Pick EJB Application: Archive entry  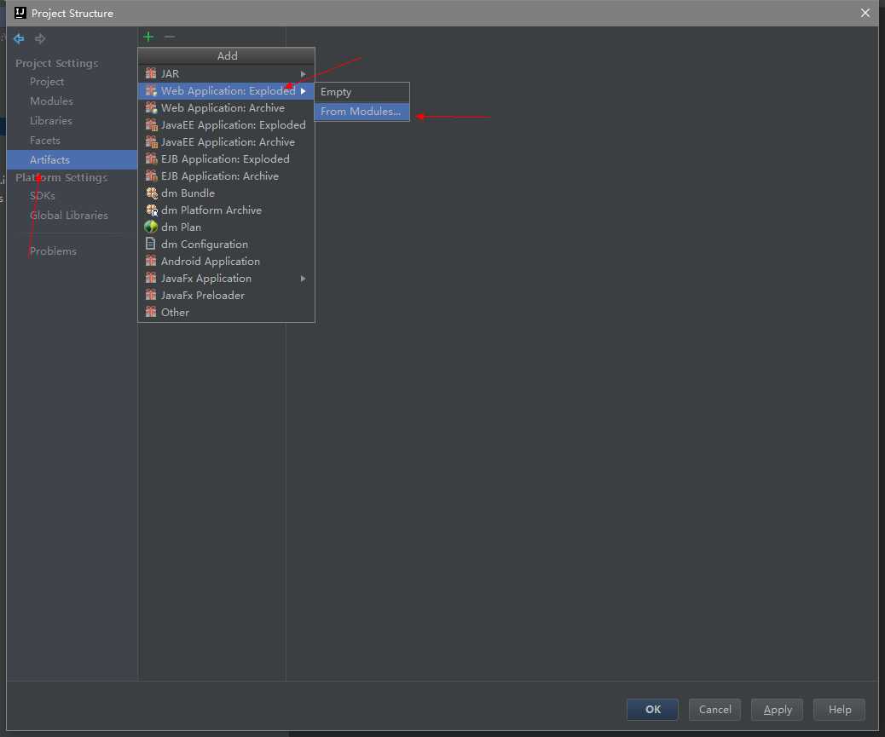[226, 176]
